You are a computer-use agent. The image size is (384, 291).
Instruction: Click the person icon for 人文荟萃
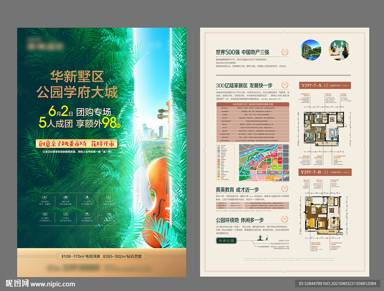tap(87, 197)
